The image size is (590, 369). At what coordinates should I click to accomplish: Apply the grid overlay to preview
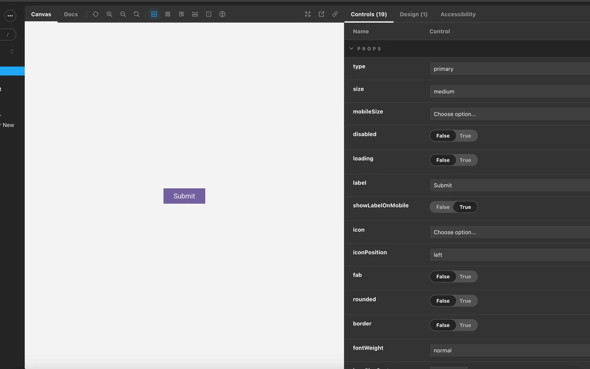[168, 14]
